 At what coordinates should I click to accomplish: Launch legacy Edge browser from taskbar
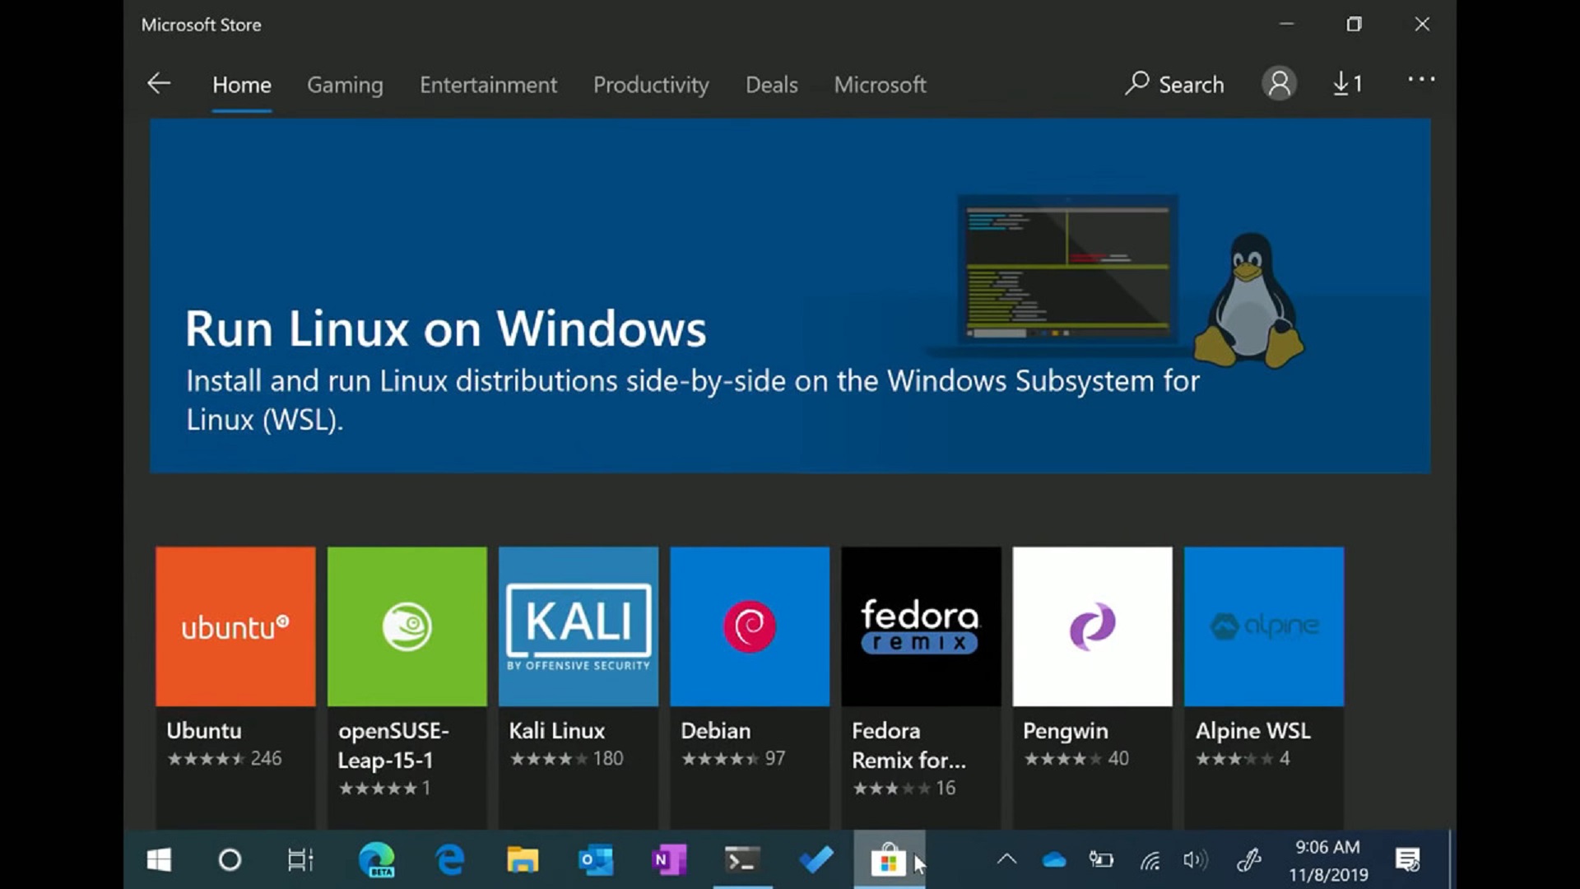click(449, 860)
